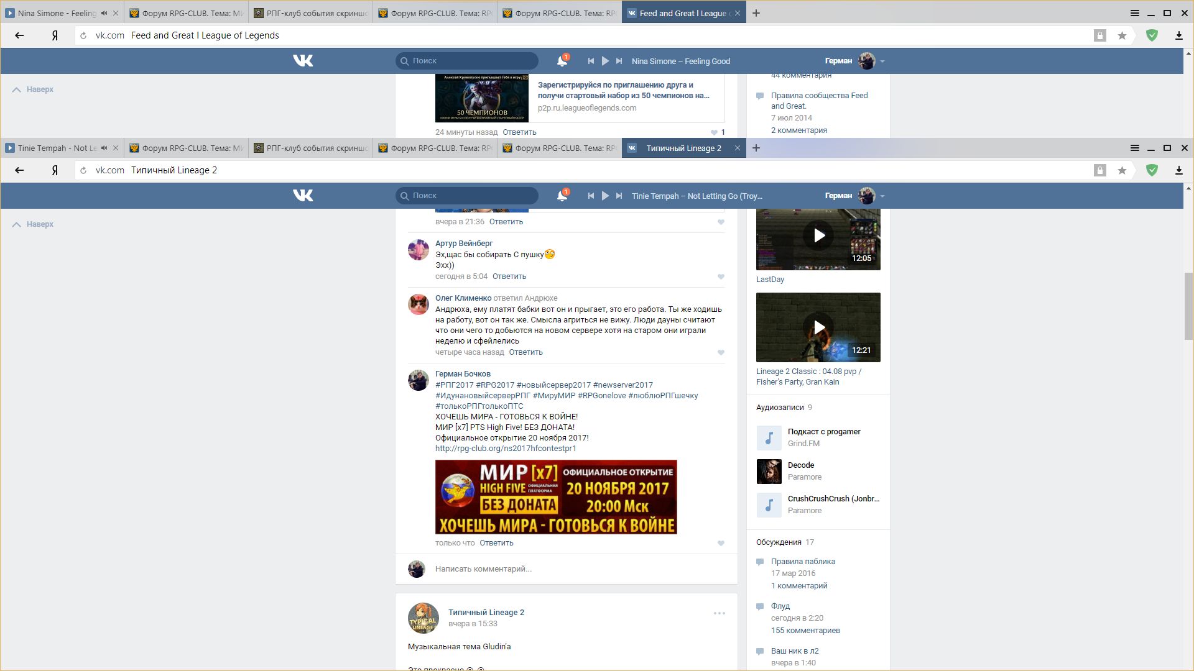Skip to next track after Tinie Tempah song

click(x=619, y=196)
